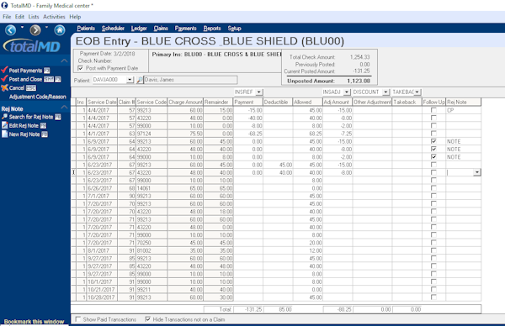Image resolution: width=505 pixels, height=326 pixels.
Task: Toggle Post with Payment Date checkbox
Action: point(80,68)
